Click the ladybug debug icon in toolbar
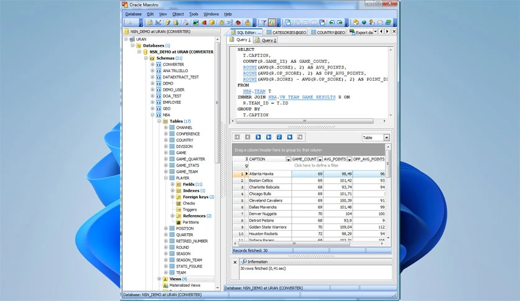The width and height of the screenshot is (520, 301). (x=238, y=22)
